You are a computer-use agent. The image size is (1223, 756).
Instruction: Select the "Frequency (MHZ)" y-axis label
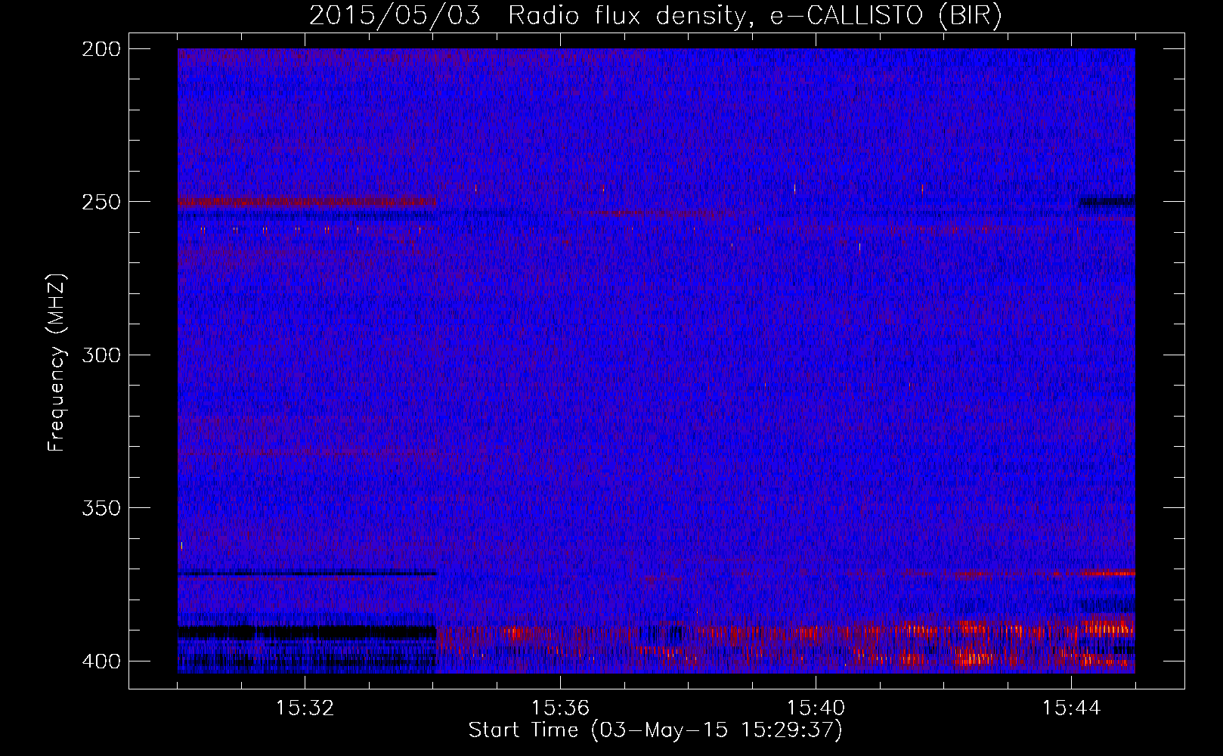pyautogui.click(x=57, y=363)
